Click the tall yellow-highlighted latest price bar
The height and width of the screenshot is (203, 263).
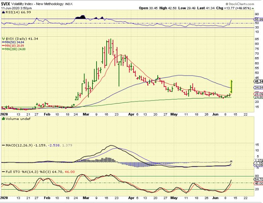(x=231, y=86)
